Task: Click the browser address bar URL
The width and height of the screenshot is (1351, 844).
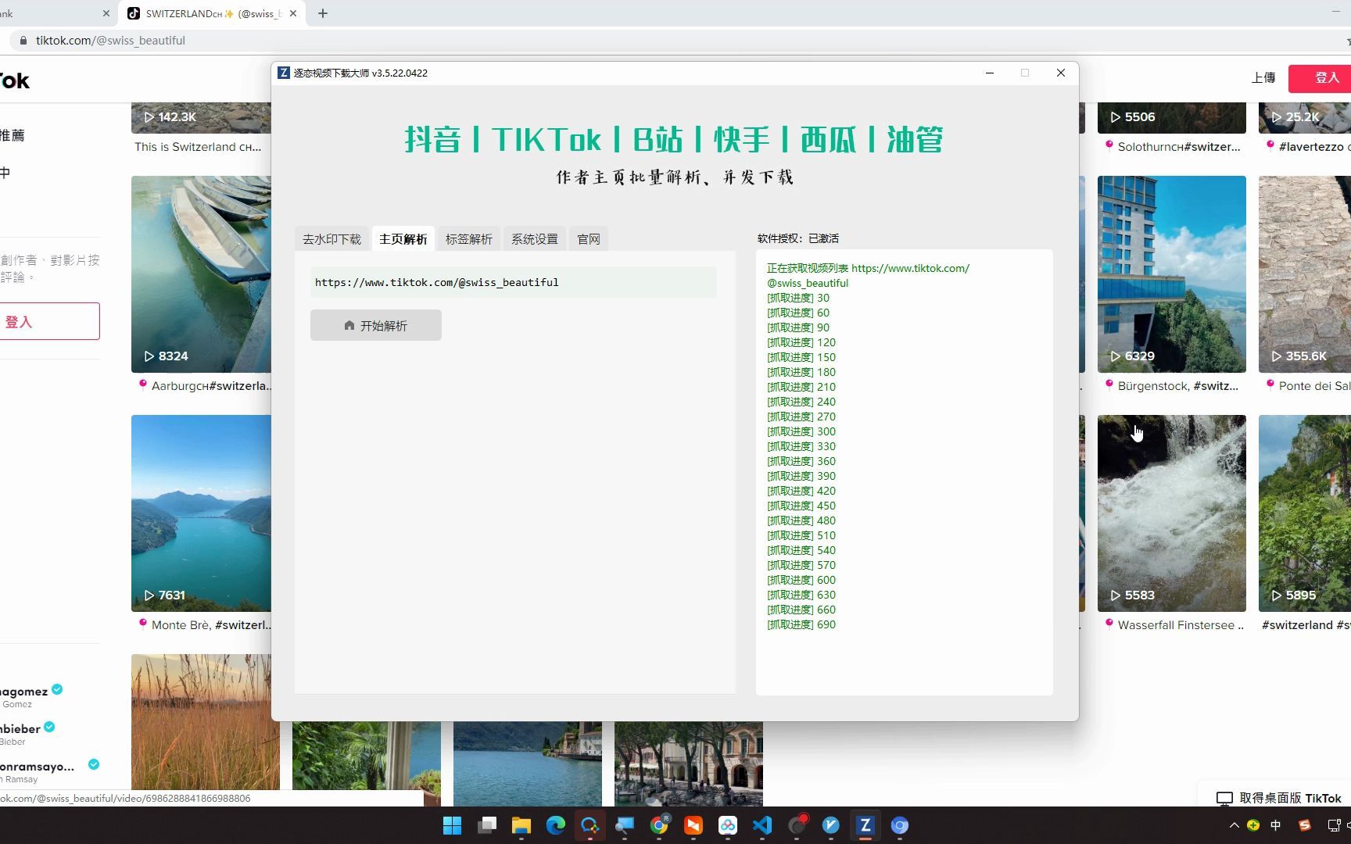Action: click(x=110, y=41)
